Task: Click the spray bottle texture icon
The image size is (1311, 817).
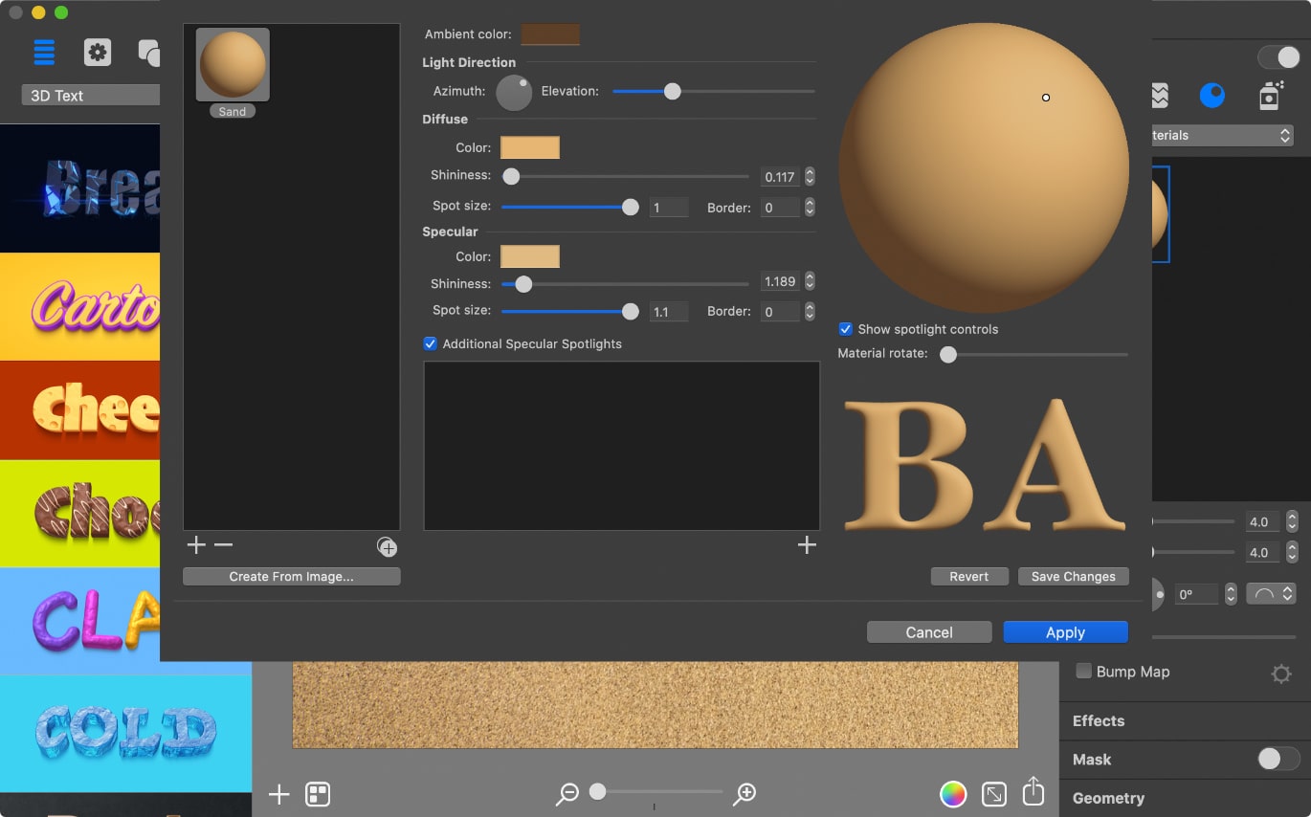Action: 1270,95
